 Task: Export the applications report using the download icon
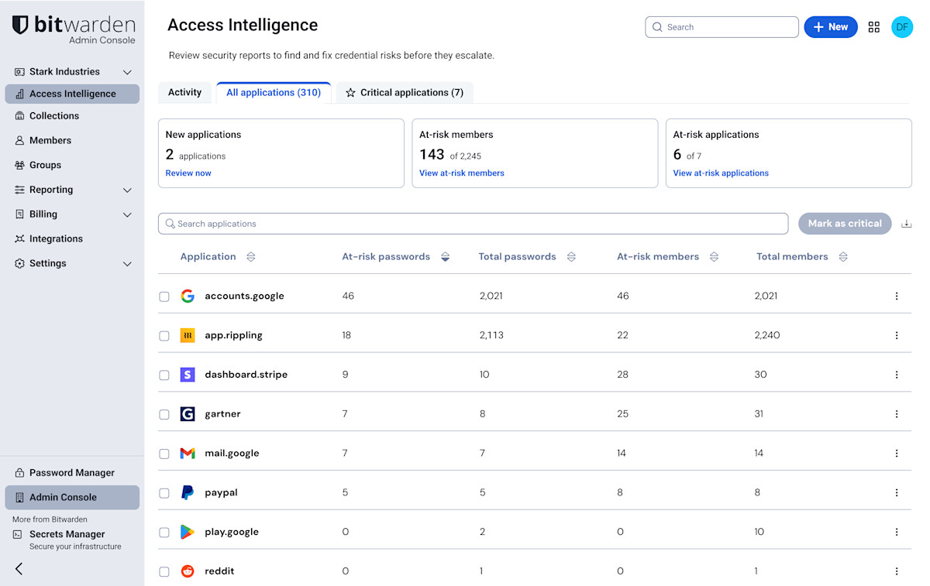coord(906,223)
